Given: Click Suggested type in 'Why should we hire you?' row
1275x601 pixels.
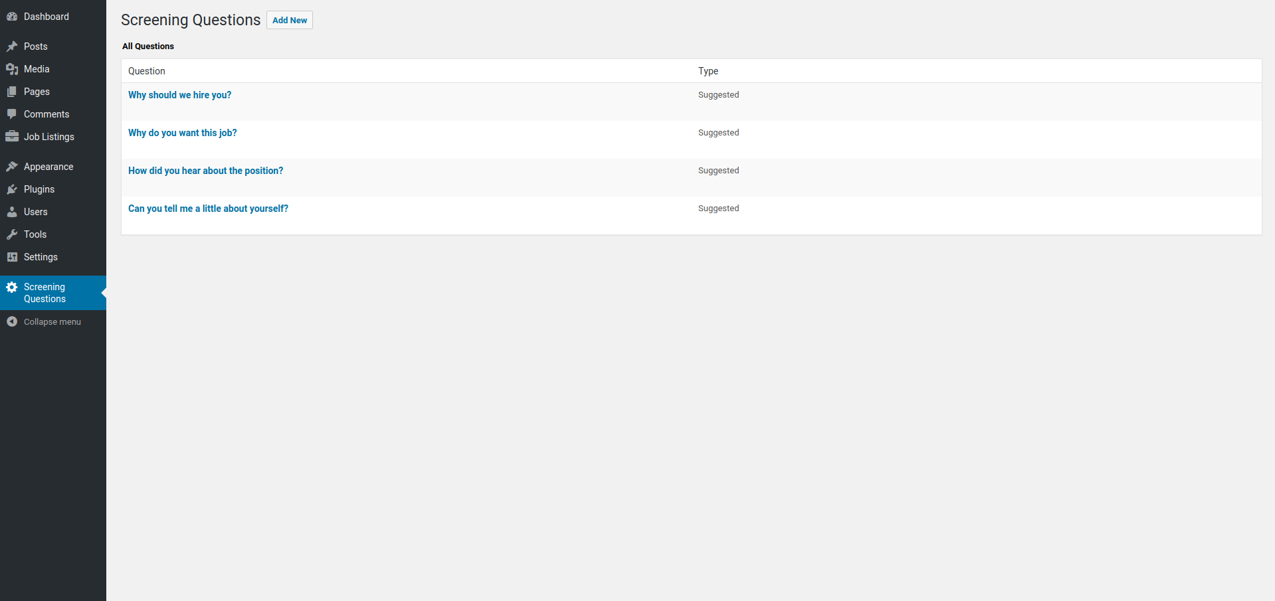Looking at the screenshot, I should [x=718, y=95].
